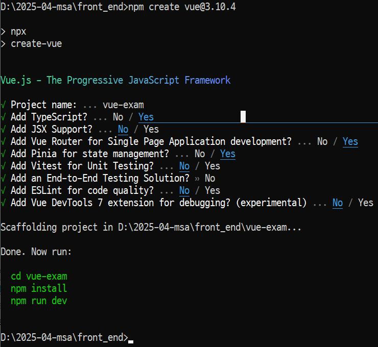The height and width of the screenshot is (347, 378).
Task: Click the 'Yes' option for JSX Support
Action: 151,130
